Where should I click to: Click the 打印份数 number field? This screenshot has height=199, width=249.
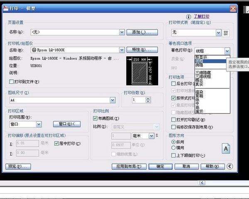click(139, 100)
